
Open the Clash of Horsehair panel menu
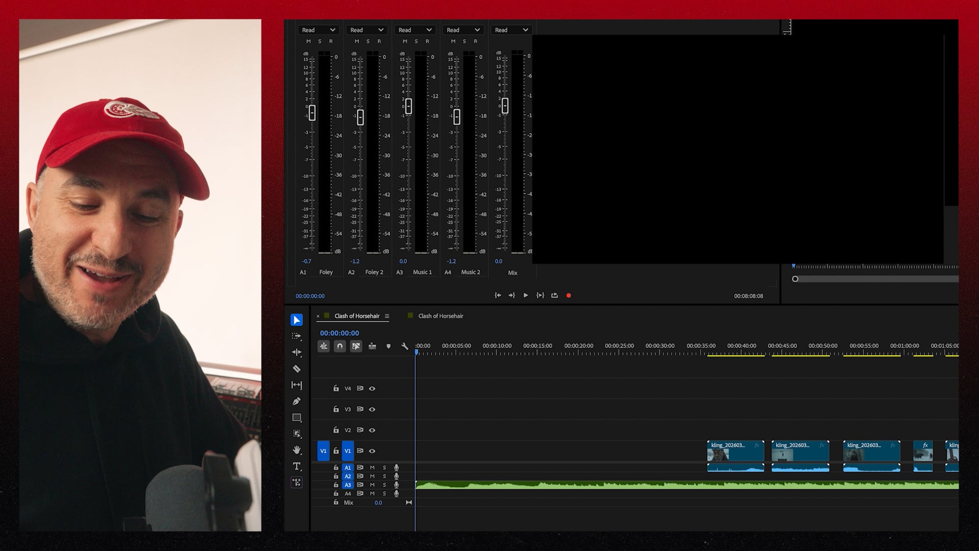click(387, 316)
